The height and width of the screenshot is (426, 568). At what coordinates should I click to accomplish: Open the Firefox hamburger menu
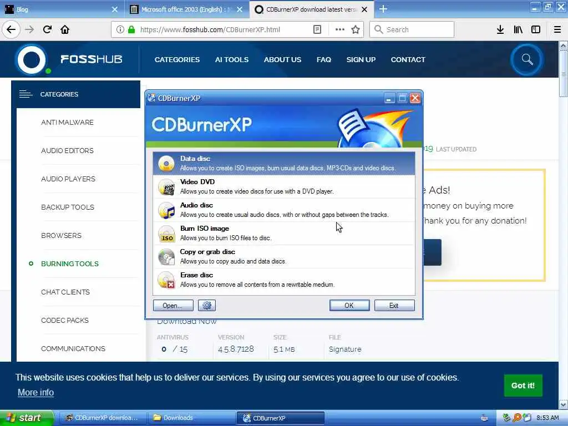click(557, 29)
